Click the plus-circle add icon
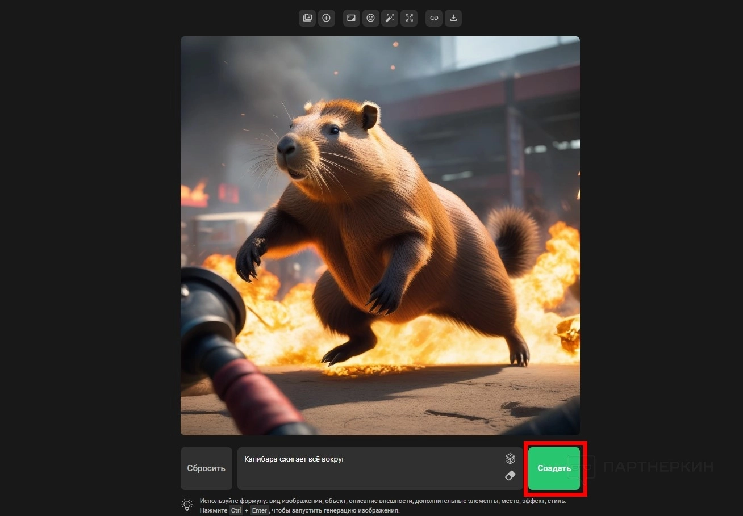743x516 pixels. tap(326, 18)
